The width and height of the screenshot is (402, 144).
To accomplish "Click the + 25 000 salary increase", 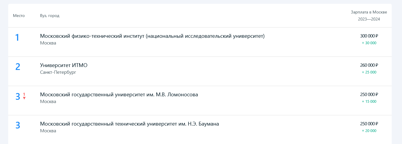I will point(369,72).
